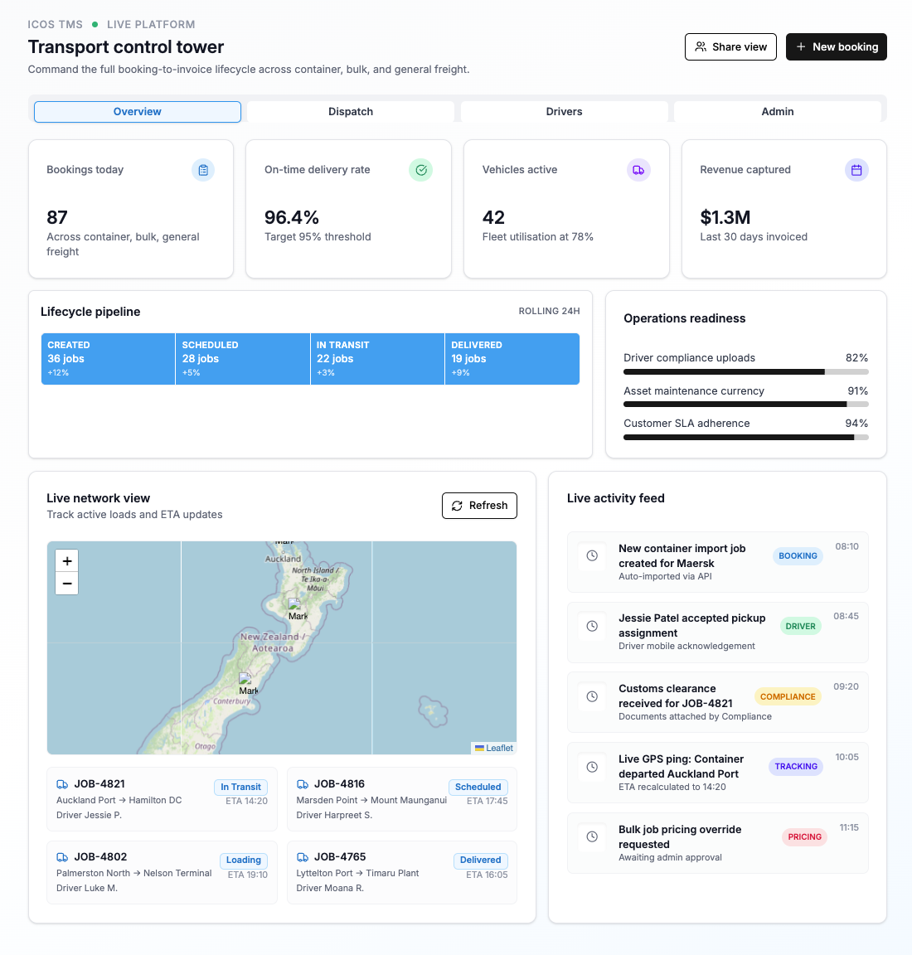The width and height of the screenshot is (912, 955).
Task: Click clock icon on Bulk job pricing entry
Action: coord(592,836)
